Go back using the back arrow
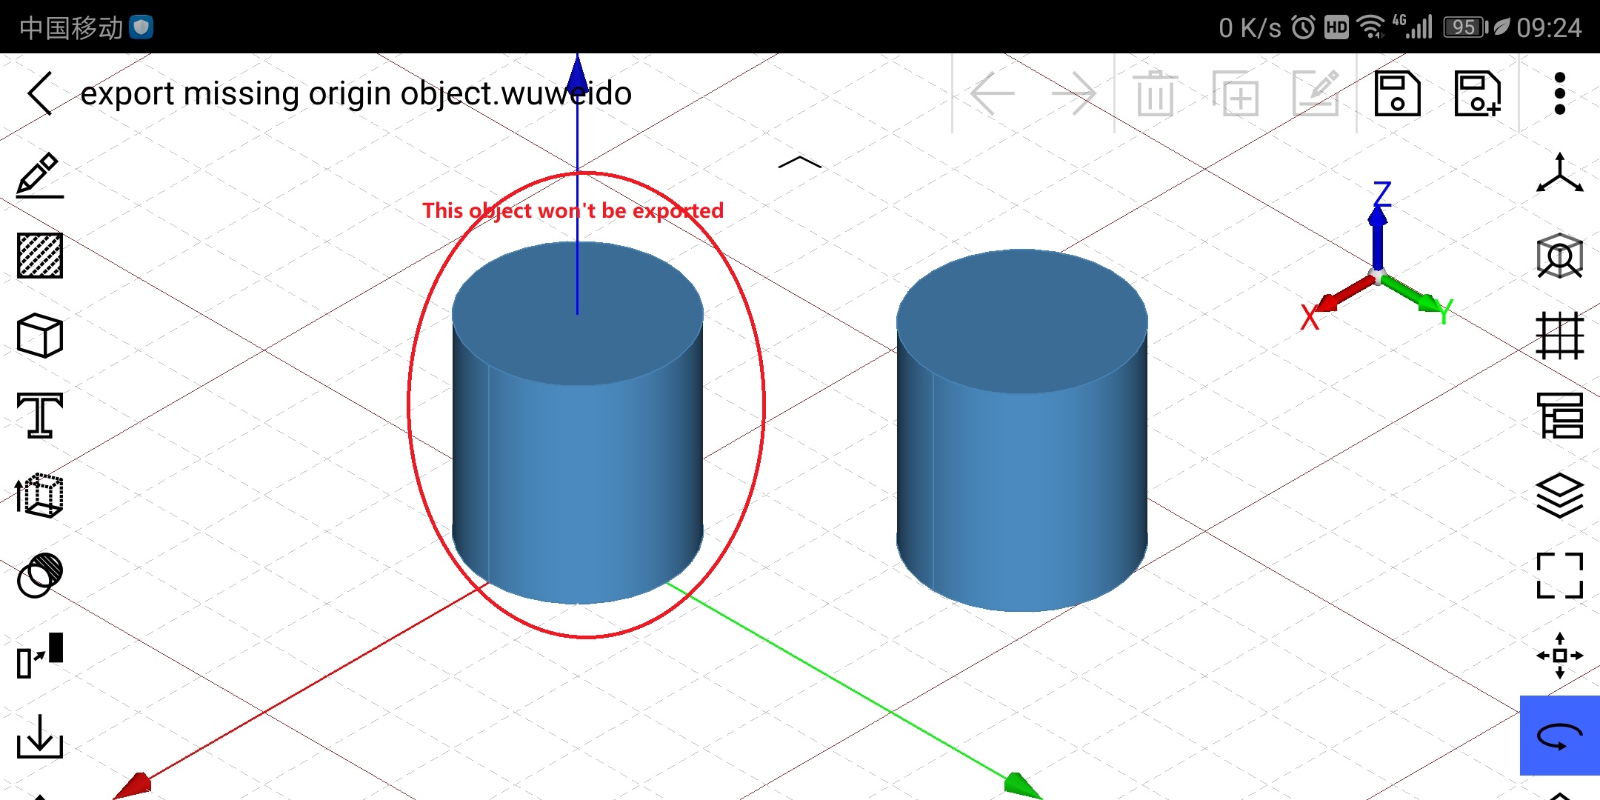 coord(40,93)
